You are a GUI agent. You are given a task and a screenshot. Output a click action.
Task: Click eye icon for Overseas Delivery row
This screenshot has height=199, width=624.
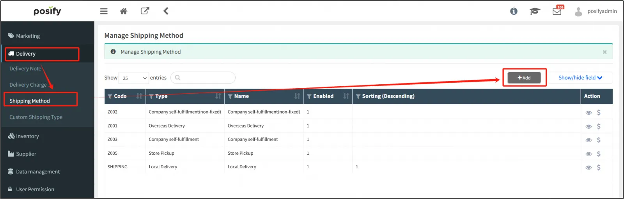tap(589, 126)
